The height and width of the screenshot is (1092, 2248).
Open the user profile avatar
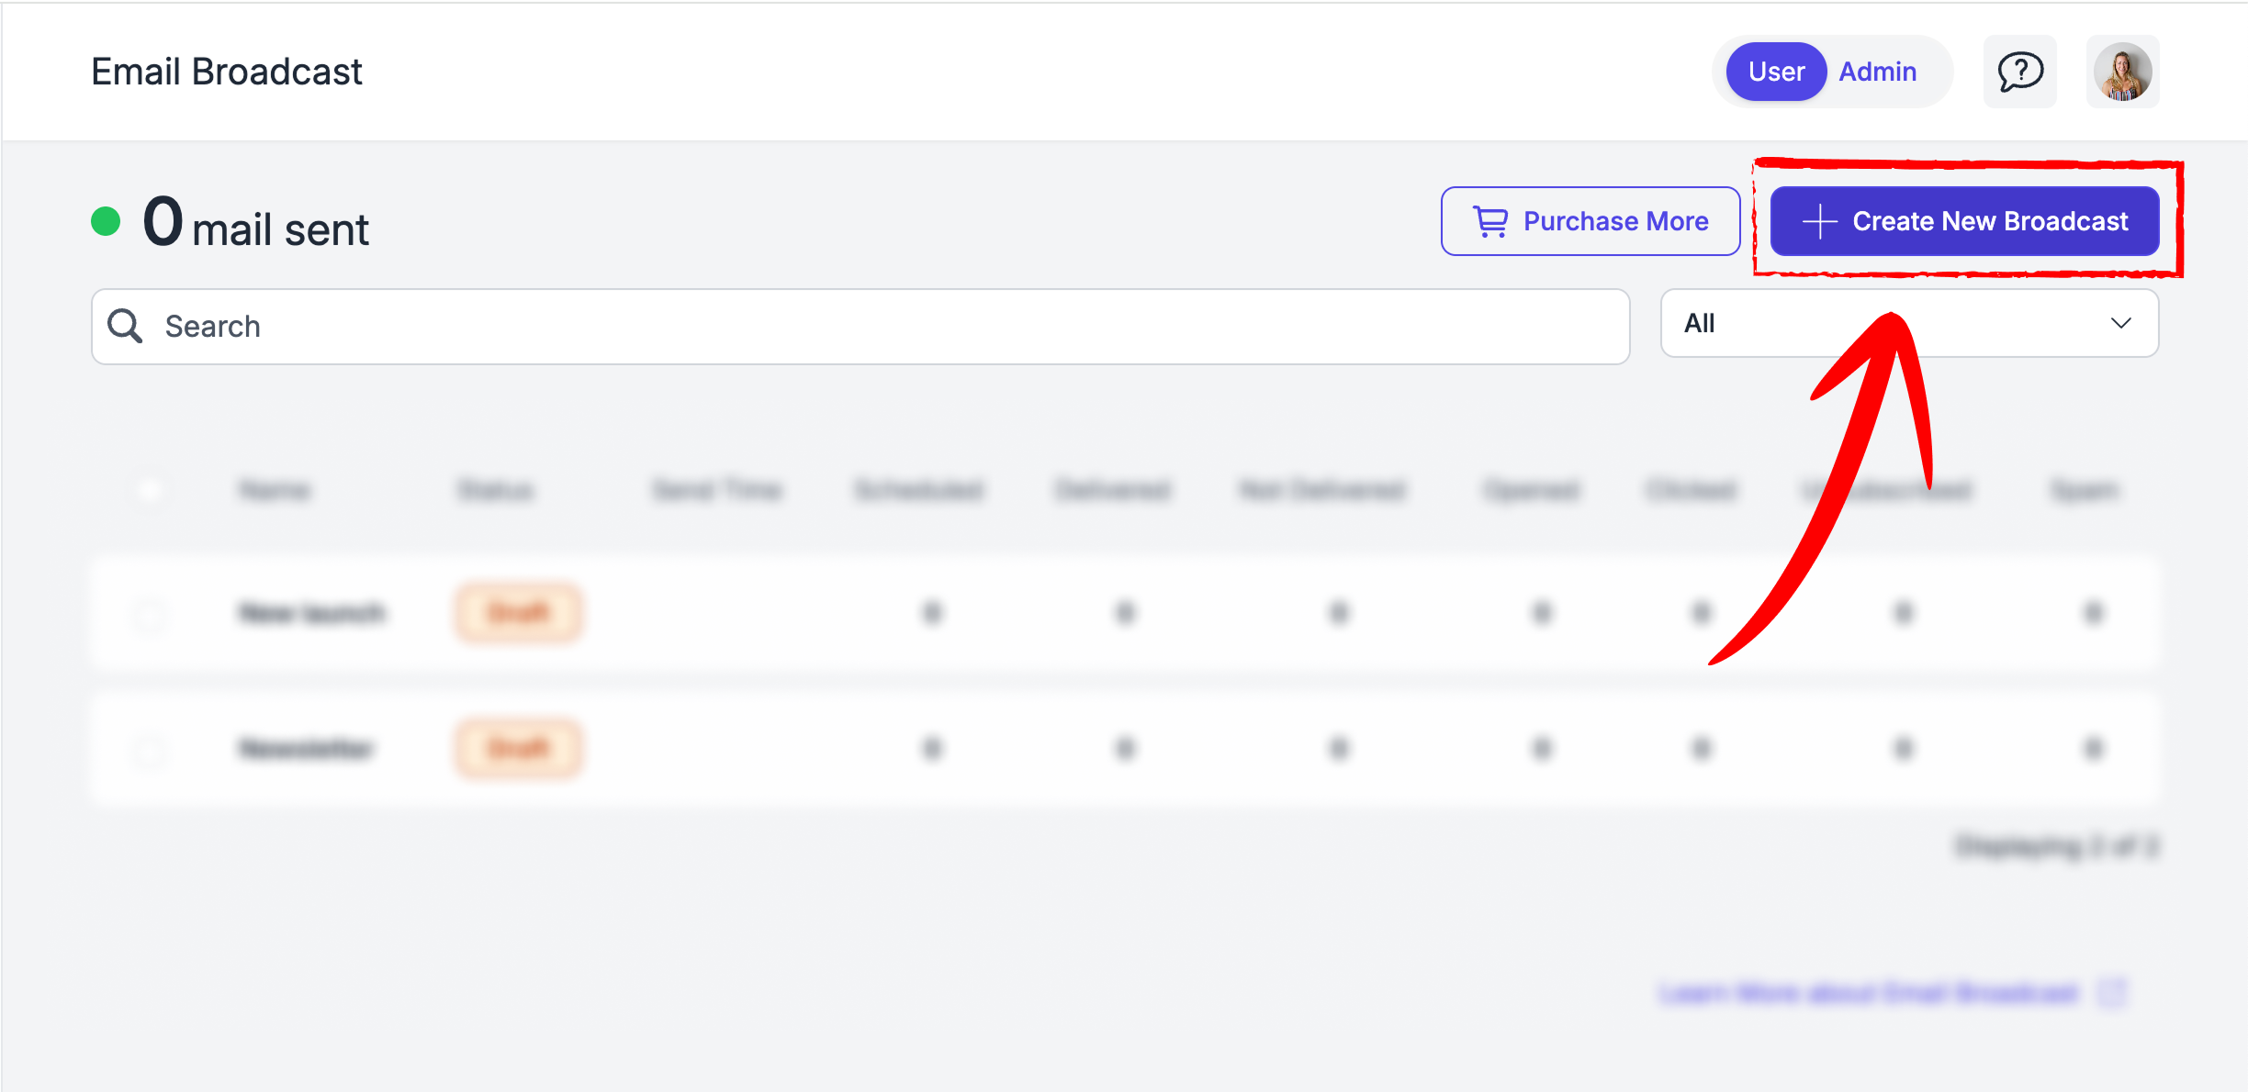coord(2122,72)
